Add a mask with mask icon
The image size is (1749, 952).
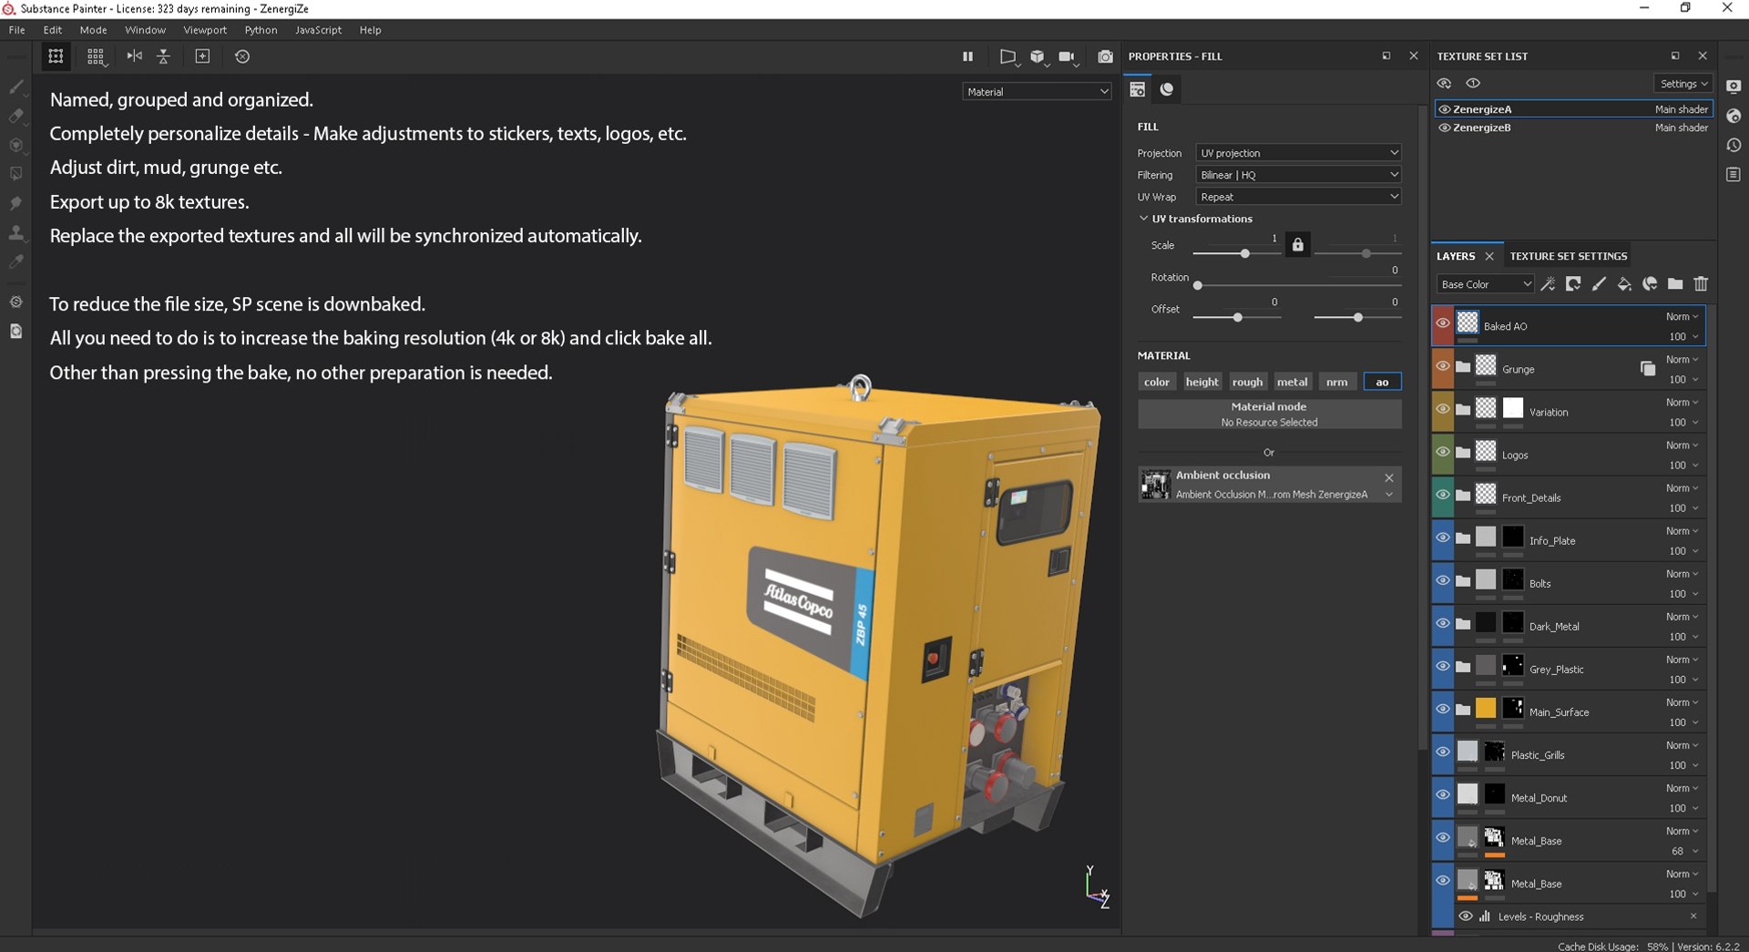pos(1573,284)
